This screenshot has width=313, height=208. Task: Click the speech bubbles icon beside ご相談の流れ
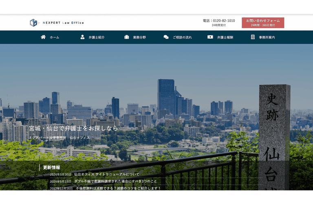166,37
